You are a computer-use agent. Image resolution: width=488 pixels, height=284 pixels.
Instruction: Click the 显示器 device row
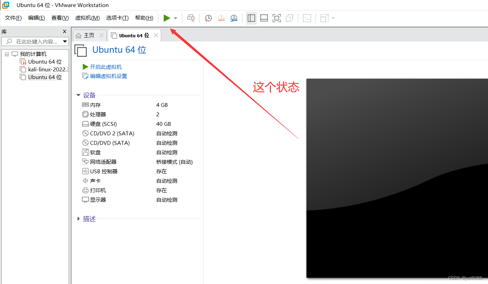140,200
